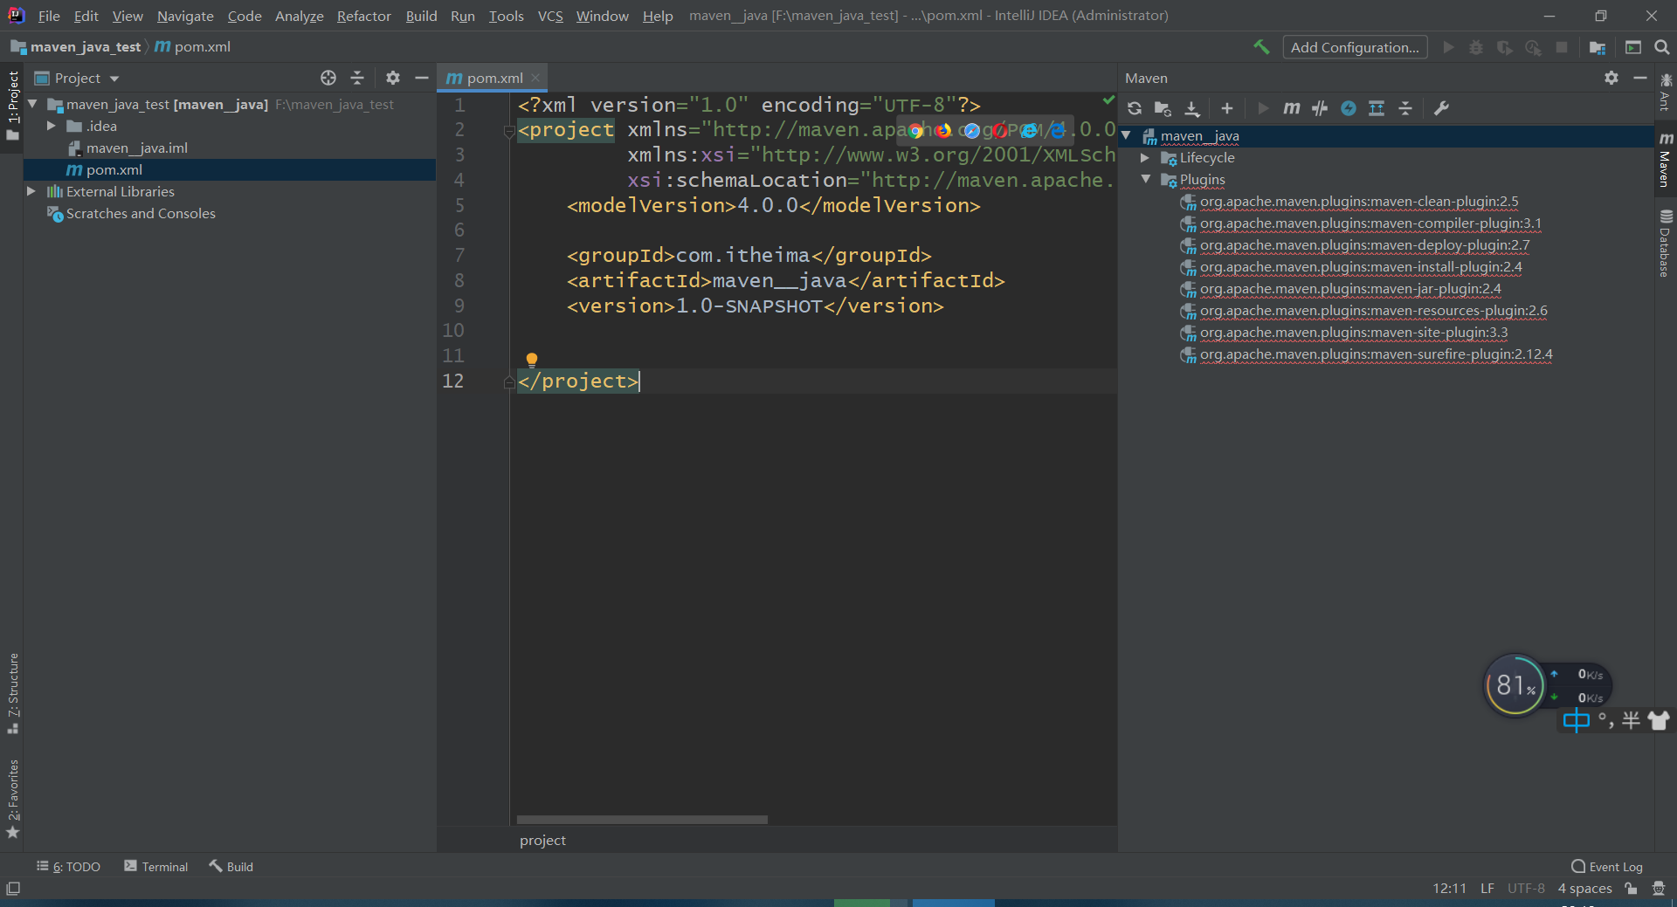Click the Search Everywhere magnifier

pos(1662,47)
